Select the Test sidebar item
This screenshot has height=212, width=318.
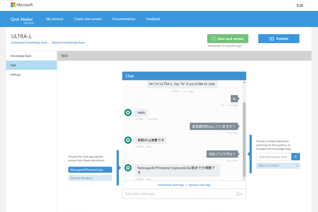[31, 65]
